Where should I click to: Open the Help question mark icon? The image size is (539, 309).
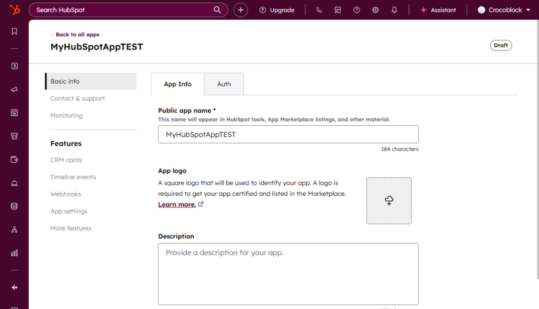[356, 10]
